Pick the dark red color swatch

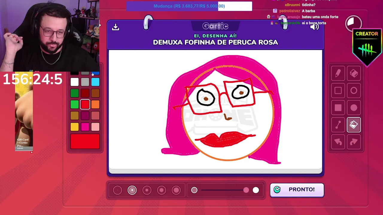tap(85, 93)
